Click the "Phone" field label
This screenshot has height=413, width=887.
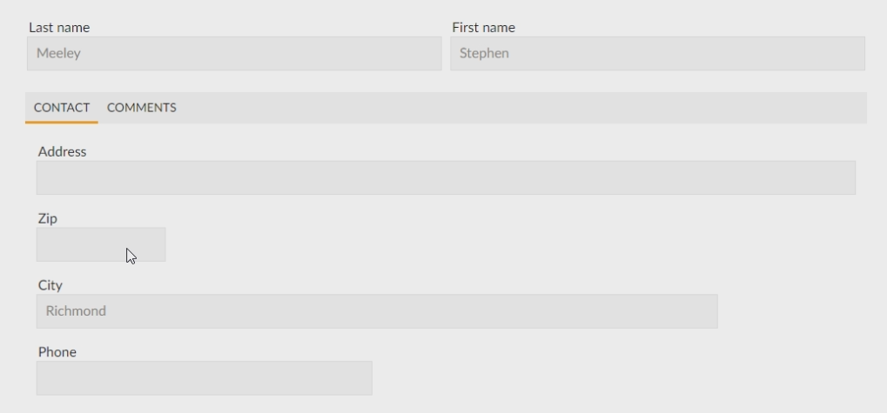click(x=57, y=352)
